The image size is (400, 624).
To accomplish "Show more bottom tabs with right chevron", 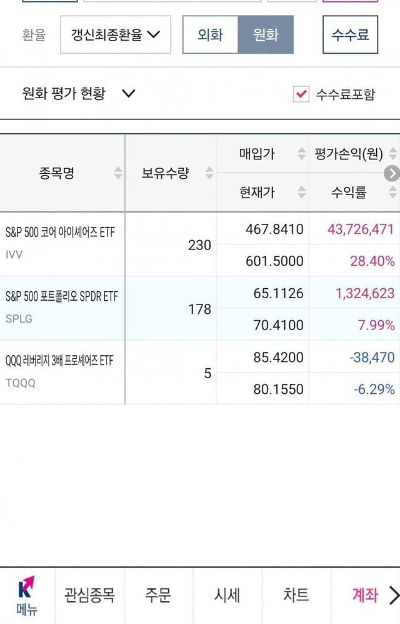I will [392, 595].
